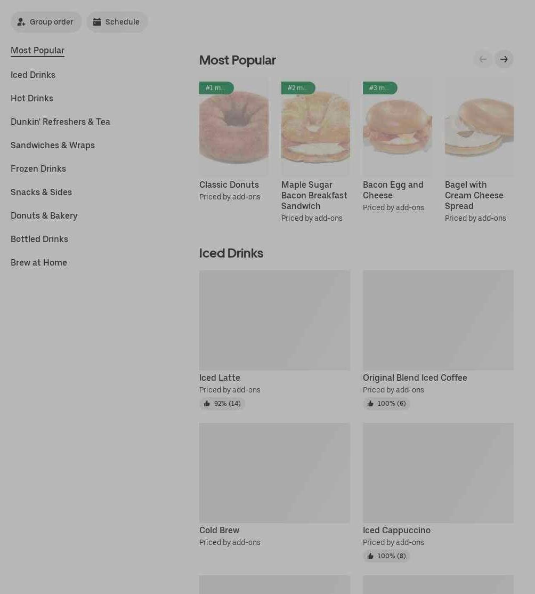535x594 pixels.
Task: Go to Brew at Home category
Action: click(38, 263)
